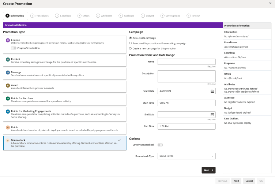Open the Start Date calendar picker
The height and width of the screenshot is (185, 275).
212,91
